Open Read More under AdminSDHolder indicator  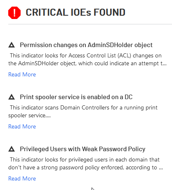click(x=22, y=74)
